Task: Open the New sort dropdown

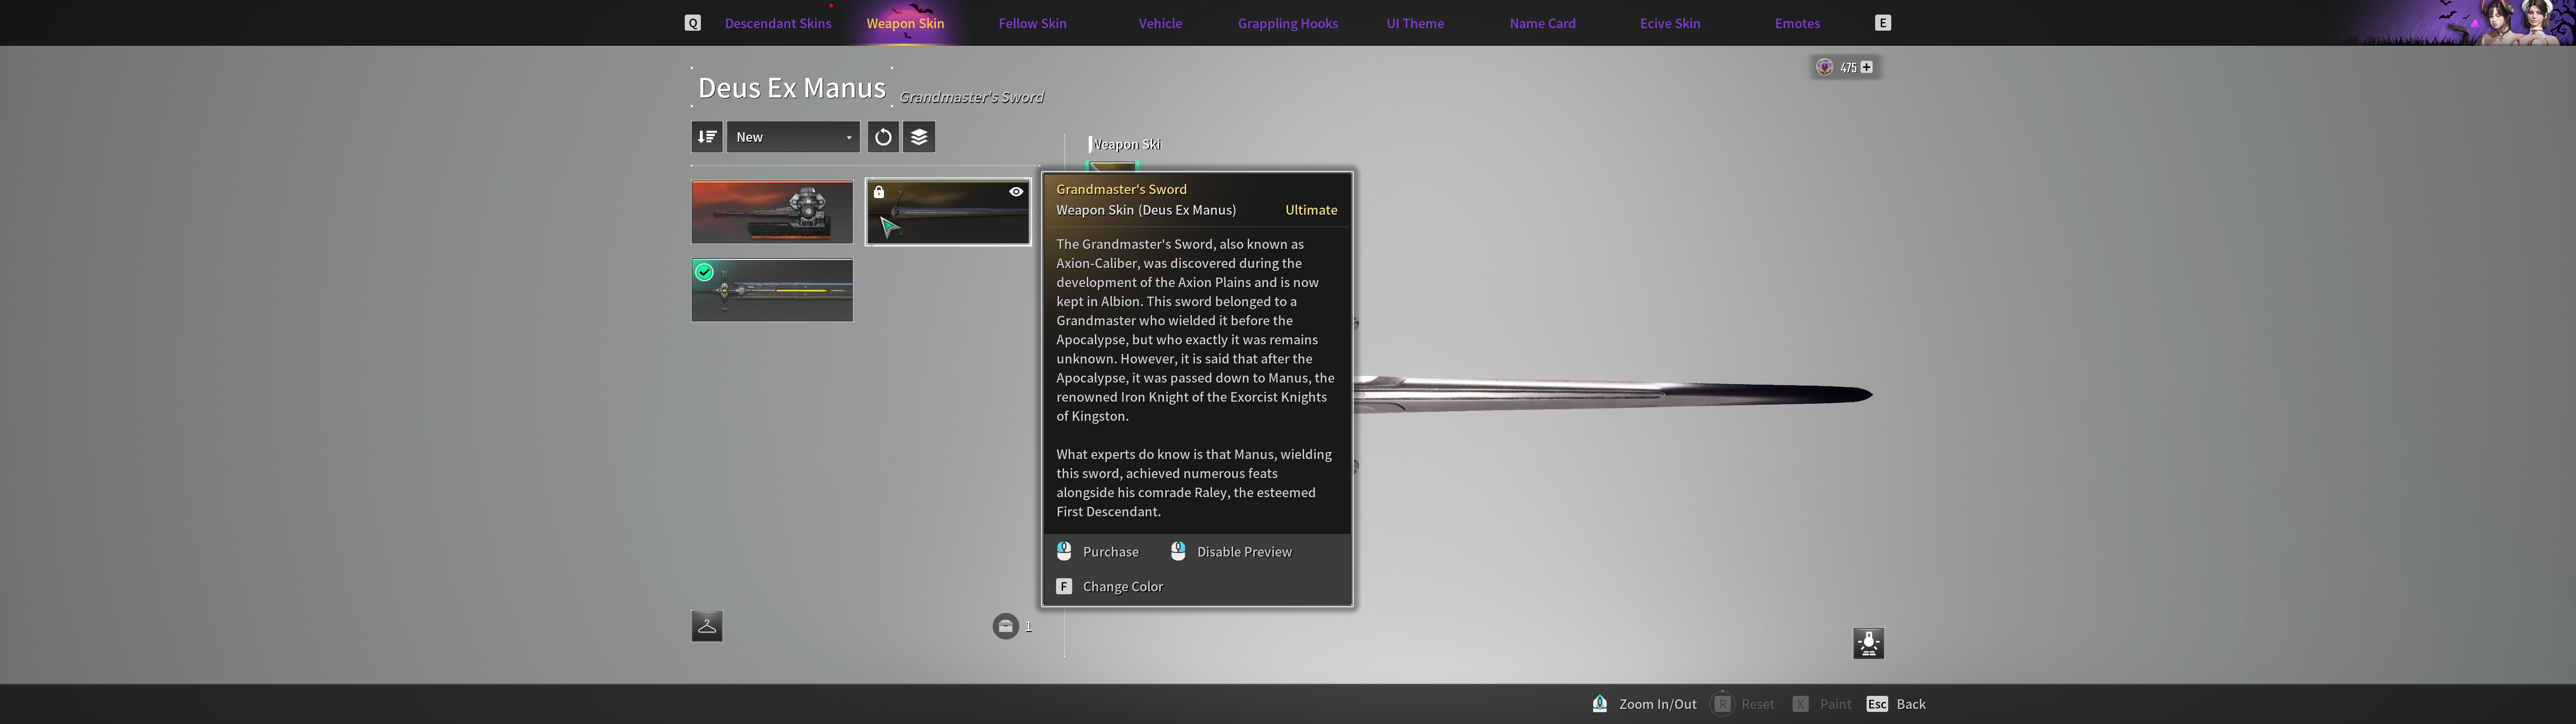Action: [x=792, y=137]
